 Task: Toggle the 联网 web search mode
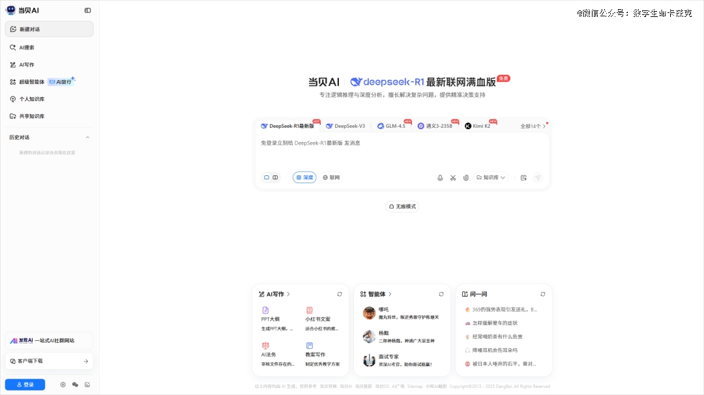(x=331, y=178)
